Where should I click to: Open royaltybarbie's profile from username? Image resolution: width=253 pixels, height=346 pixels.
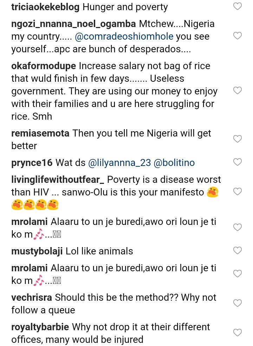[40, 327]
